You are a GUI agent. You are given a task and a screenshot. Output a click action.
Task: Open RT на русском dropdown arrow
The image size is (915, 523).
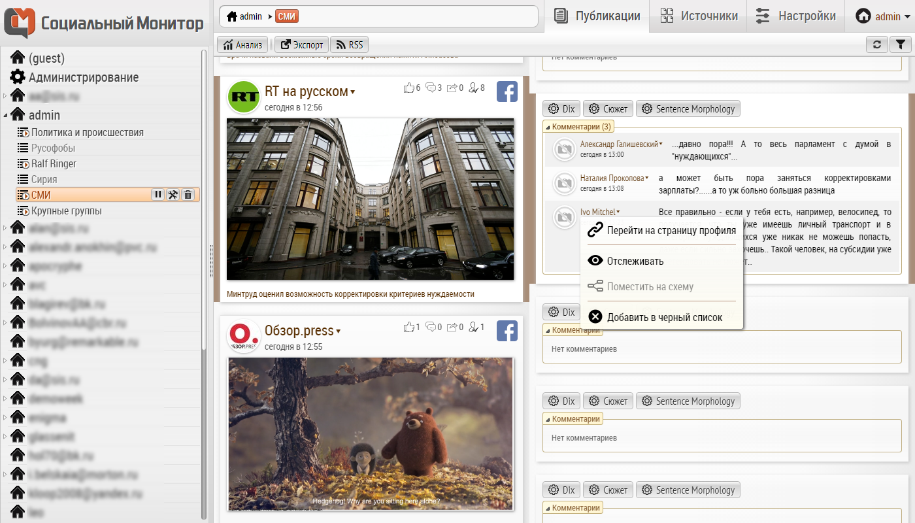353,92
